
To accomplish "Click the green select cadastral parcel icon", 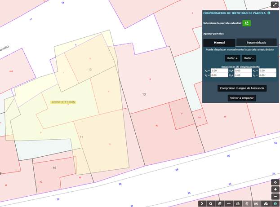I will (247, 23).
